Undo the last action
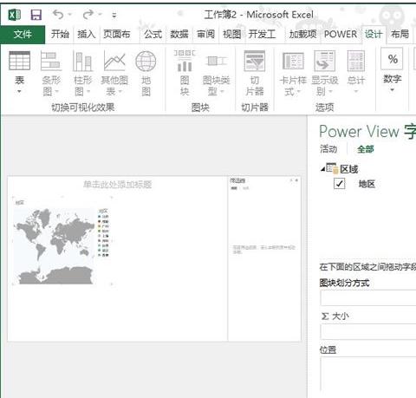This screenshot has width=416, height=398. pos(58,14)
